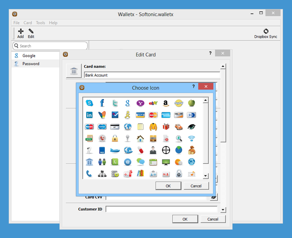Click help question mark in Choose Icon
This screenshot has height=238, width=292.
[194, 87]
